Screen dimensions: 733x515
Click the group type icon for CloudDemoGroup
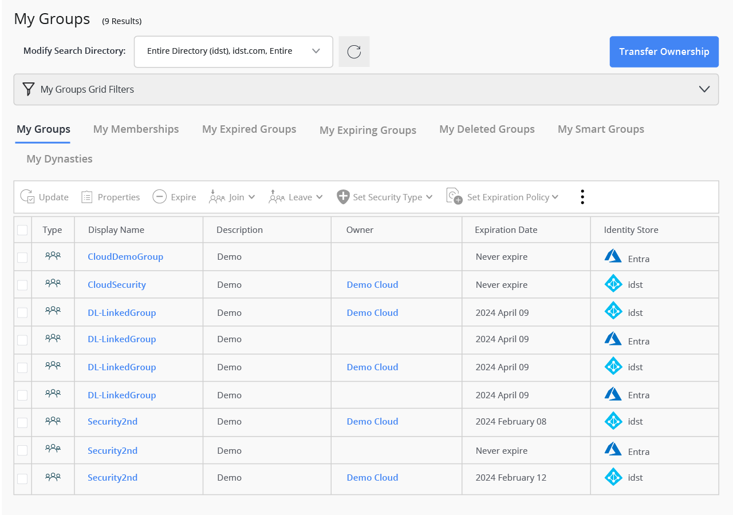tap(53, 256)
